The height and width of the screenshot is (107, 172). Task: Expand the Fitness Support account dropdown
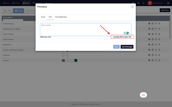click(165, 3)
